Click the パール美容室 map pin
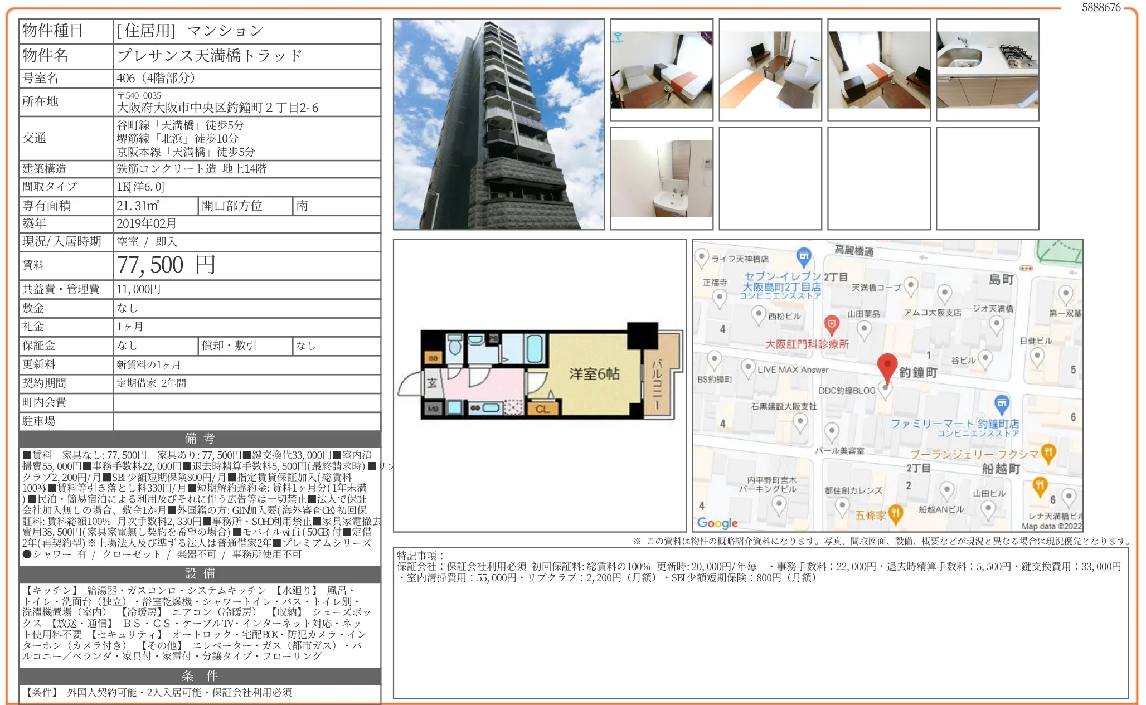 [x=832, y=431]
